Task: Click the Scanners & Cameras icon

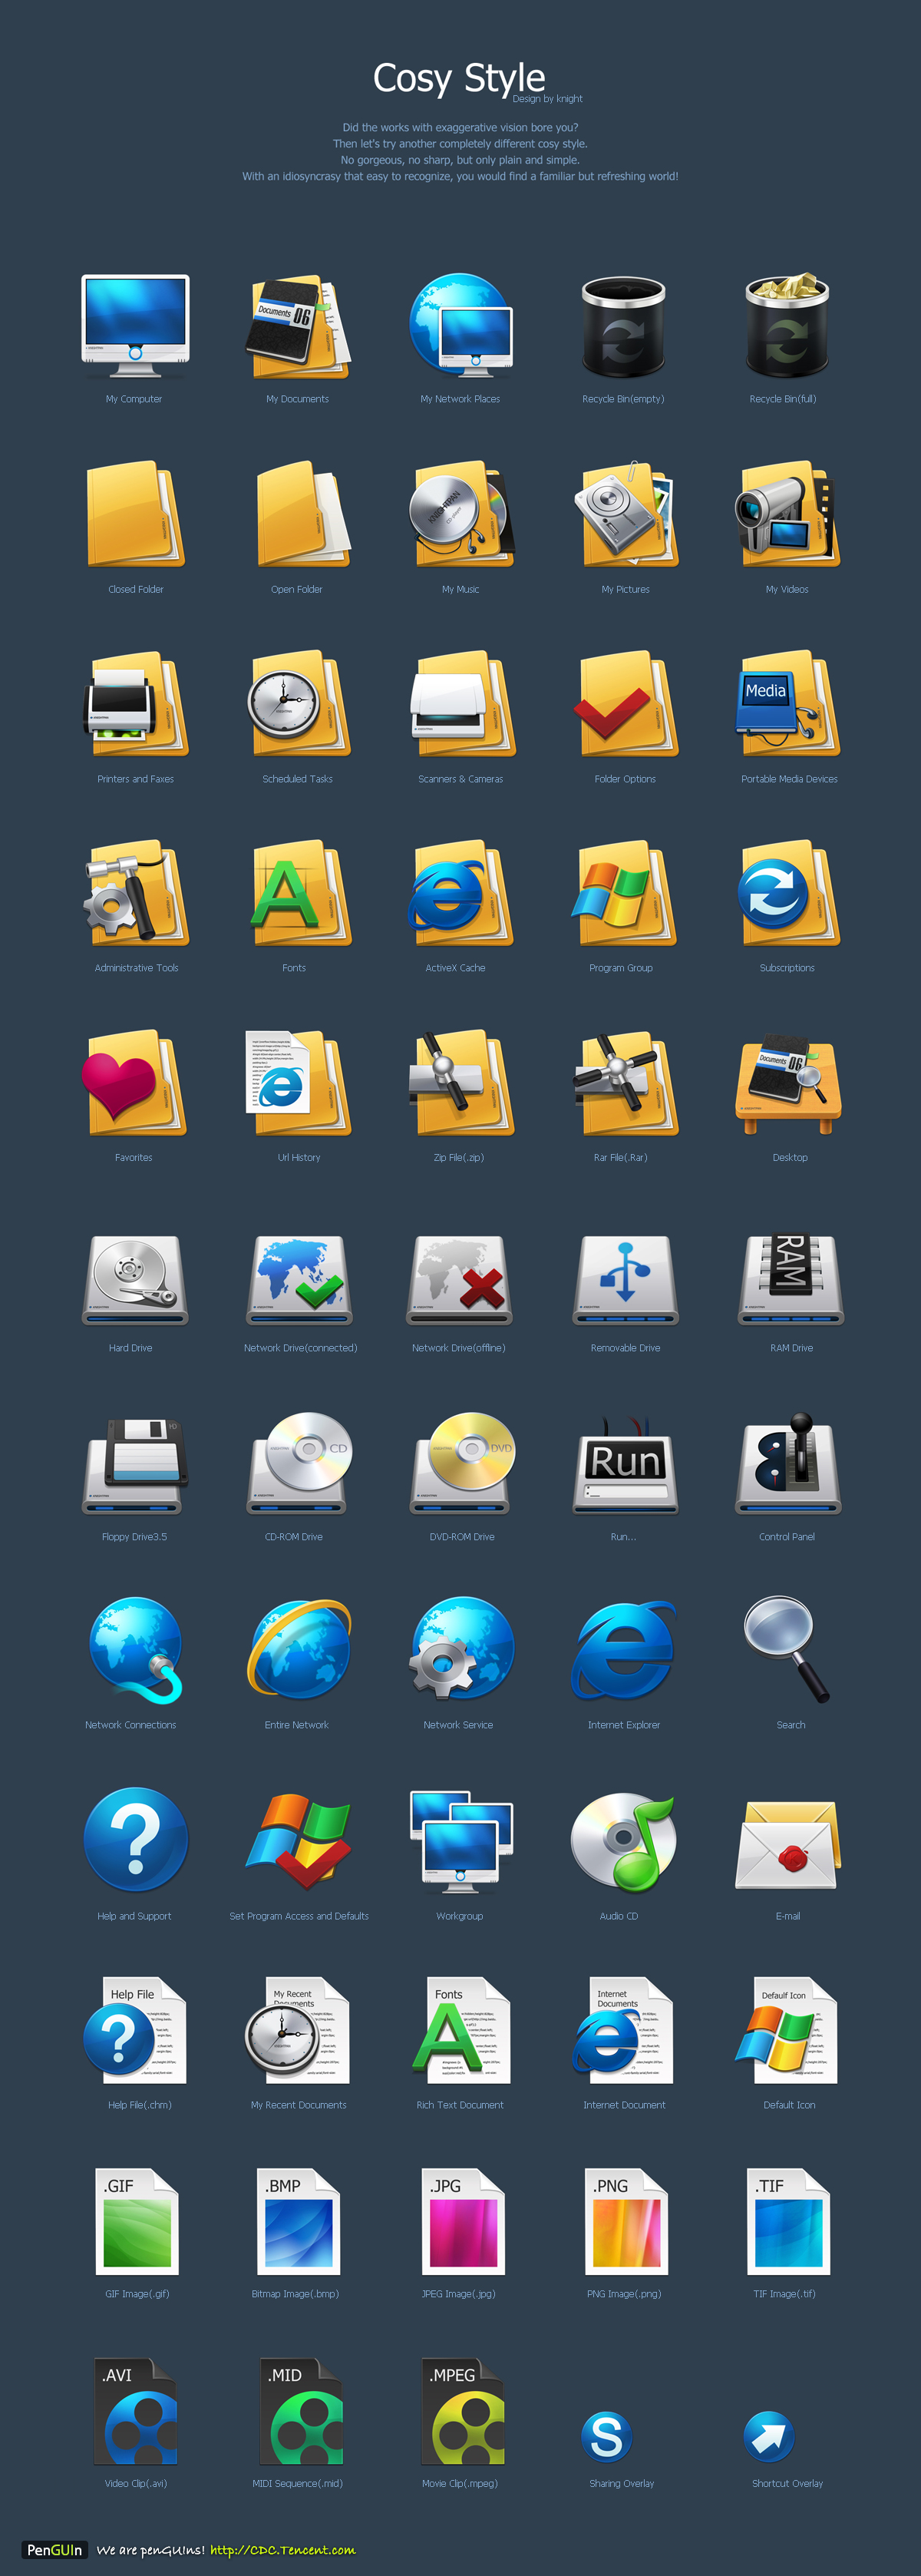Action: 462,704
